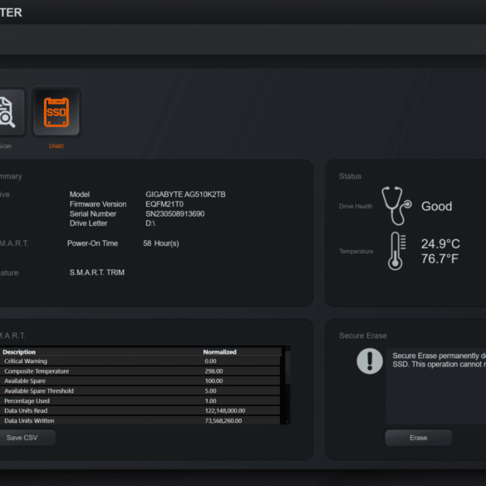The width and height of the screenshot is (486, 486).
Task: Click the 76.7°F temperature reading
Action: (x=439, y=259)
